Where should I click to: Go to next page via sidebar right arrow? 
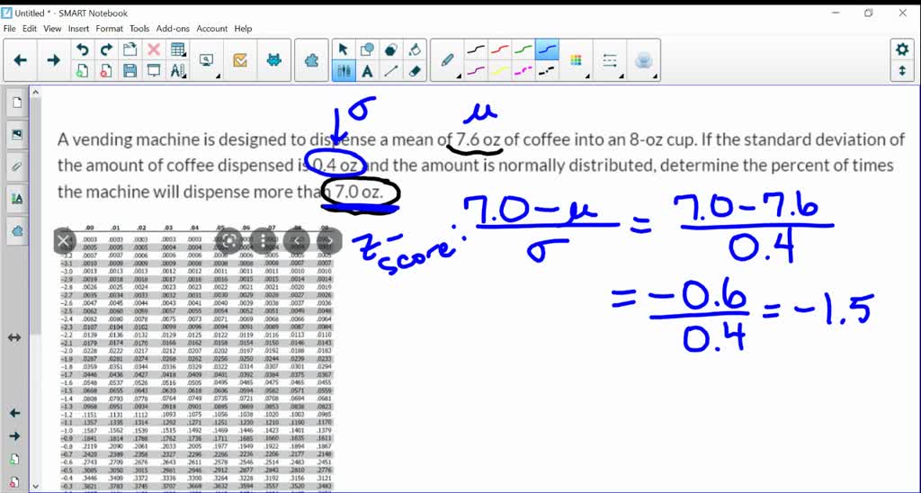14,436
